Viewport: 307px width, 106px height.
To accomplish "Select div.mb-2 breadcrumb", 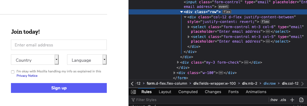I will pos(250,84).
